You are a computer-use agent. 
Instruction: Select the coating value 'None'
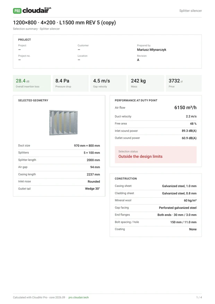coord(193,229)
